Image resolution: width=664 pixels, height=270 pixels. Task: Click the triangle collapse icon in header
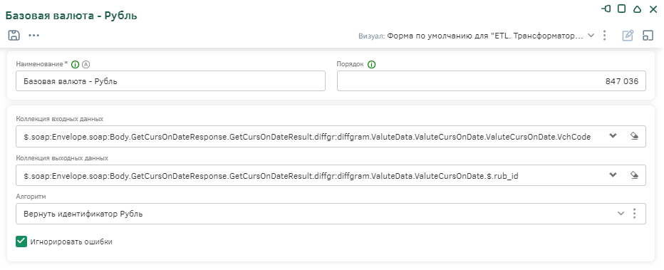click(638, 9)
